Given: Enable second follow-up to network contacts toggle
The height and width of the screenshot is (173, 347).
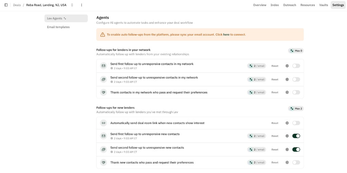Looking at the screenshot, I should (296, 79).
